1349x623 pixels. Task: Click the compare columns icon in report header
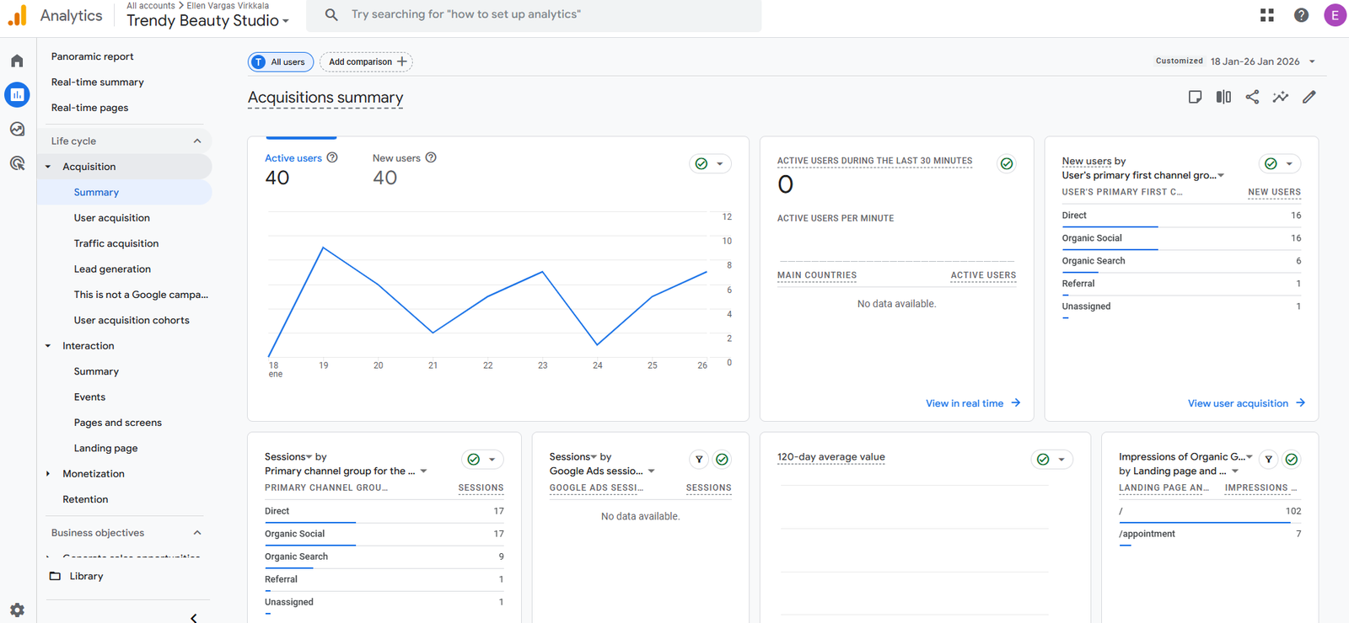tap(1223, 97)
